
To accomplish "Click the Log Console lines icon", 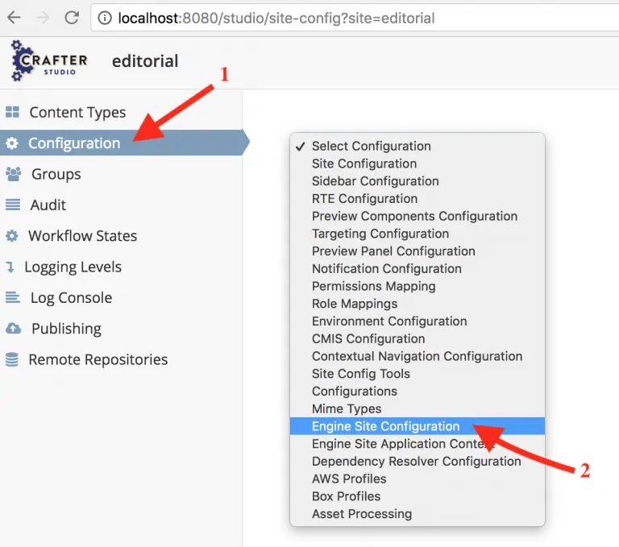I will pyautogui.click(x=12, y=298).
